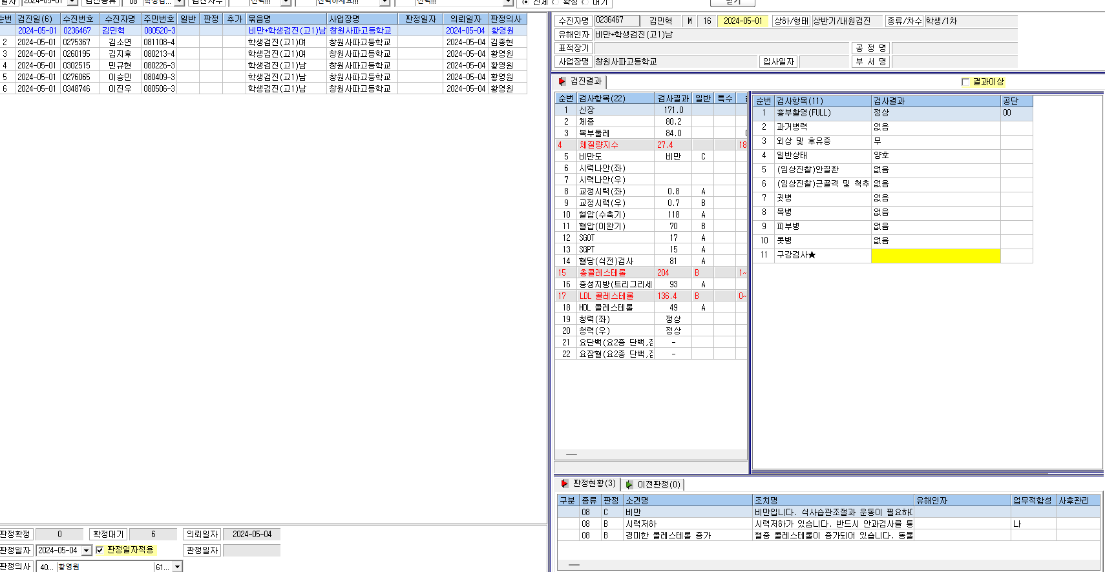The width and height of the screenshot is (1105, 572).
Task: Enable the 결과이상 checkbox
Action: click(965, 82)
